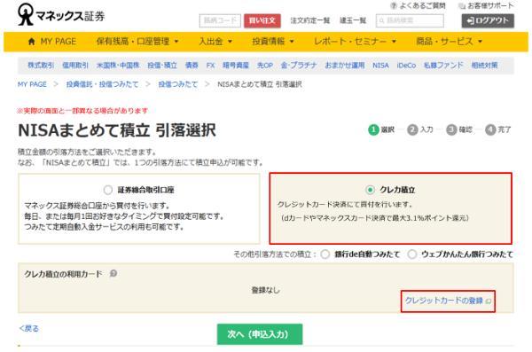Click the Monex Securities logo

[61, 15]
